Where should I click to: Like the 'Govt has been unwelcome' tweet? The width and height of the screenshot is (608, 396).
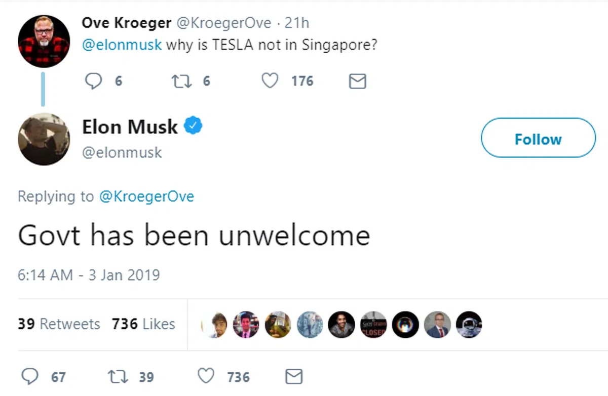pyautogui.click(x=206, y=376)
